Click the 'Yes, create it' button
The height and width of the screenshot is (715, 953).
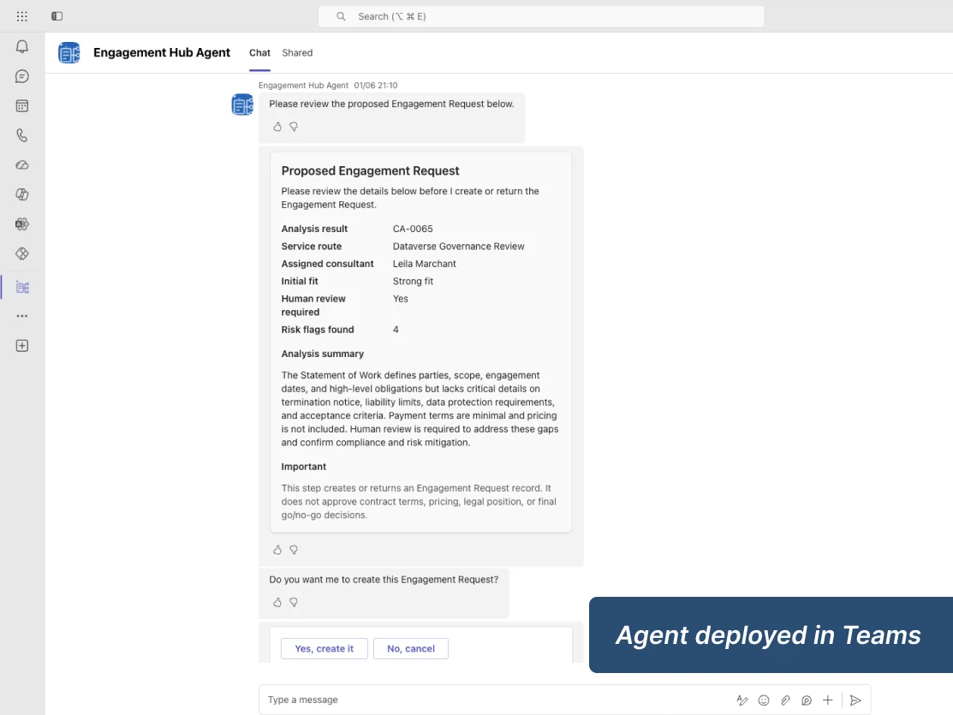[325, 649]
